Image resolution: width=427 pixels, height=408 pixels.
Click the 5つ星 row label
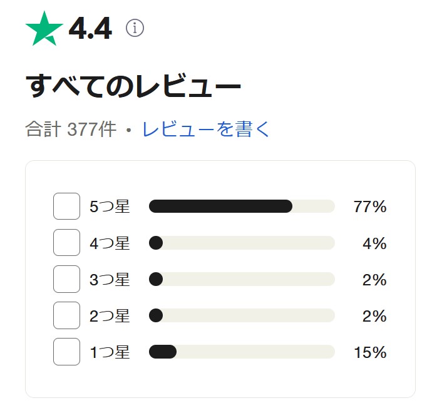coord(110,207)
